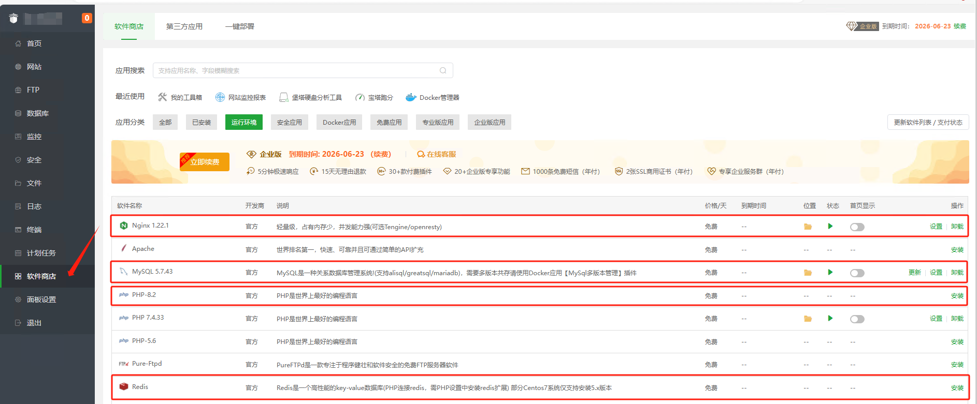977x404 pixels.
Task: Filter by 已安装 category
Action: [x=202, y=122]
